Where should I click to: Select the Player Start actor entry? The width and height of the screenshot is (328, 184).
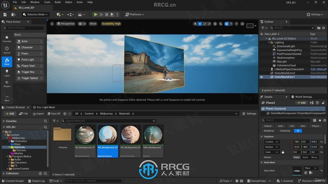pos(29,66)
